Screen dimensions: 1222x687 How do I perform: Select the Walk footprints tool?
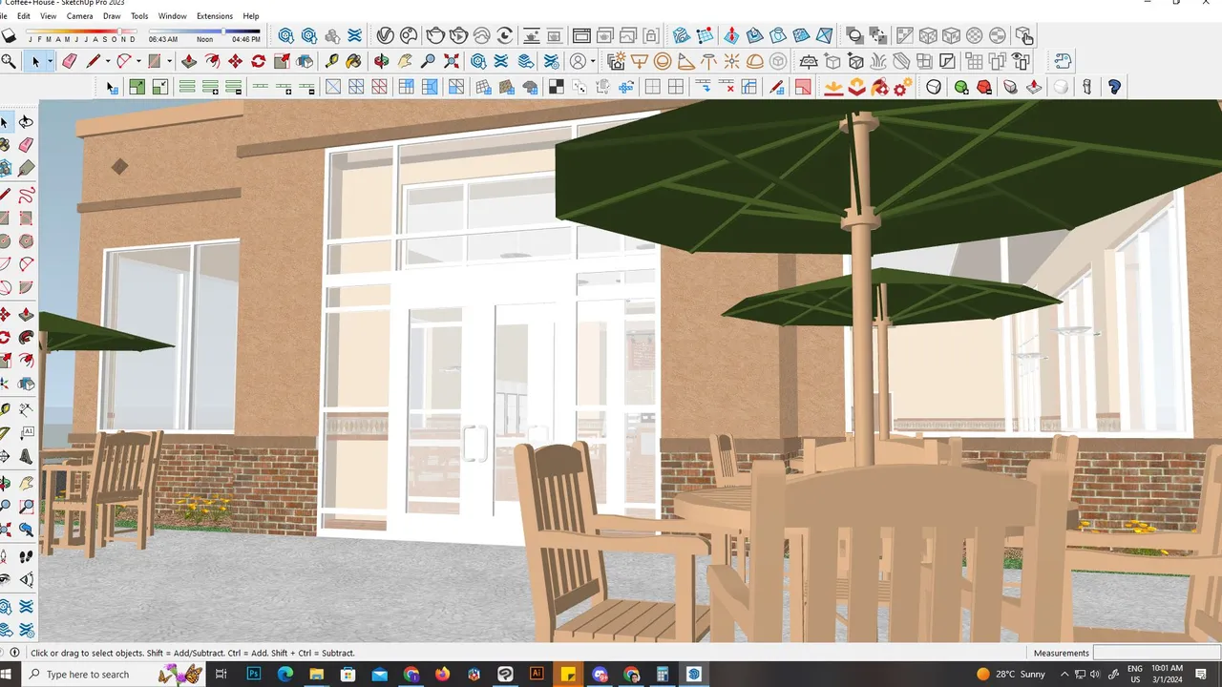[x=26, y=555]
